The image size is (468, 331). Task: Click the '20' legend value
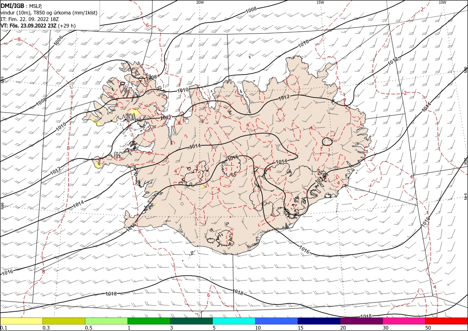[x=343, y=328]
